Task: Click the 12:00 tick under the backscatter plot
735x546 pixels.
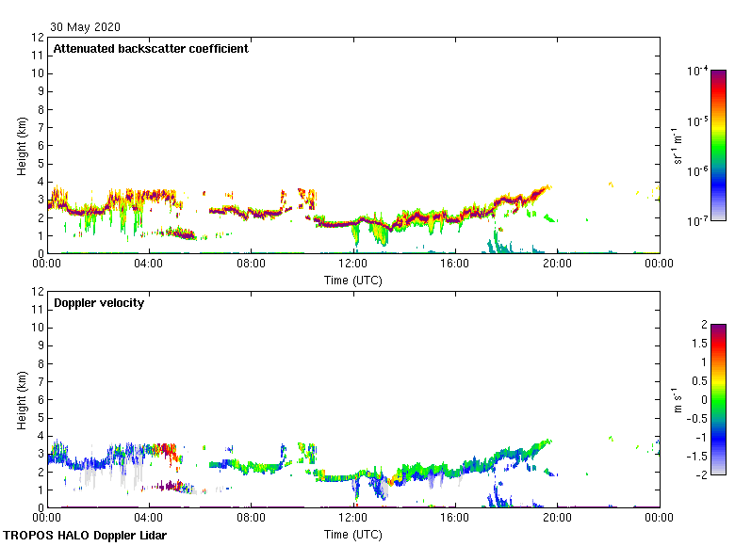Action: (353, 265)
